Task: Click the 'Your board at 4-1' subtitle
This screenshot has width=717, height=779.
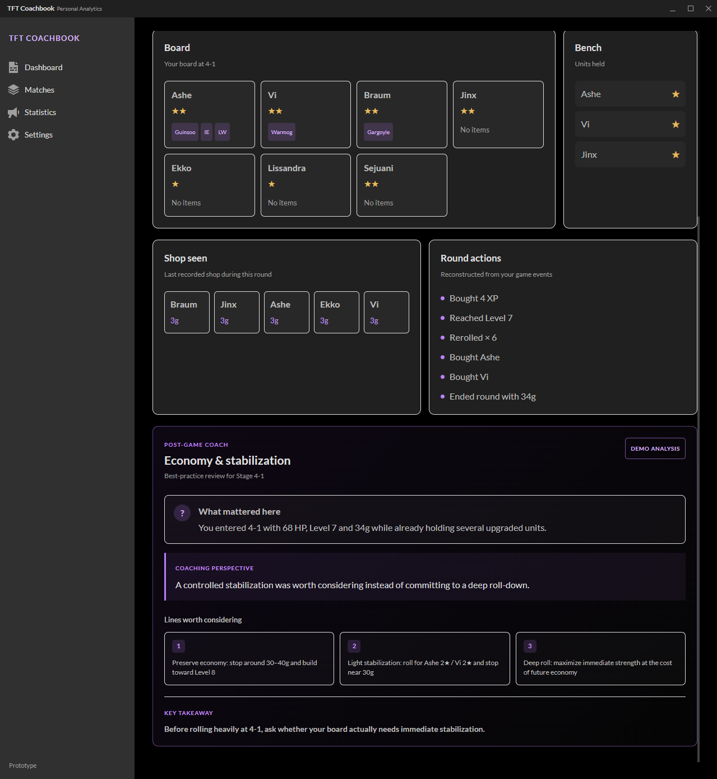Action: coord(189,64)
